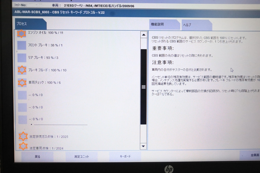Click the vehicle info 3'/E92 text
The width and height of the screenshot is (260, 173).
[x=99, y=6]
